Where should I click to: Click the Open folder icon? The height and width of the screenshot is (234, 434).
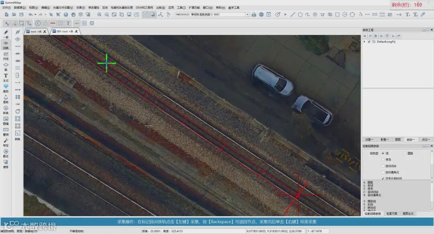coord(14,14)
